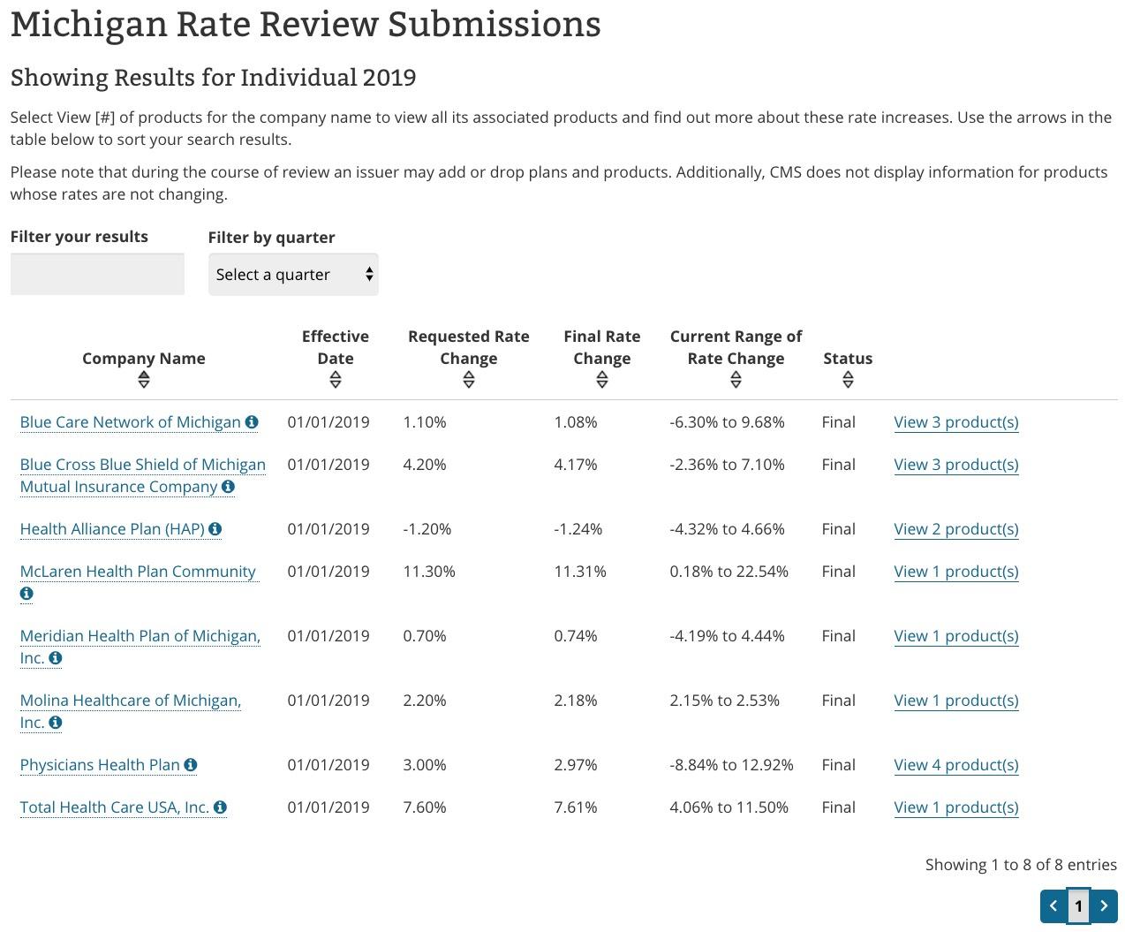Click info icon beside Physicians Health Plan
Image resolution: width=1125 pixels, height=932 pixels.
click(191, 765)
